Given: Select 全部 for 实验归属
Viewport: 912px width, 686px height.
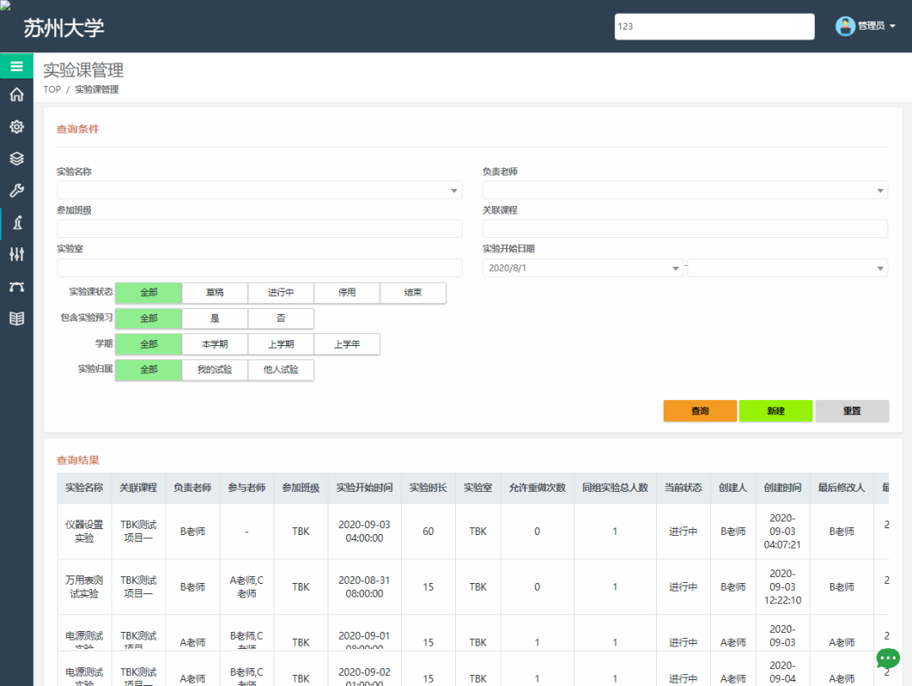Looking at the screenshot, I should point(149,370).
